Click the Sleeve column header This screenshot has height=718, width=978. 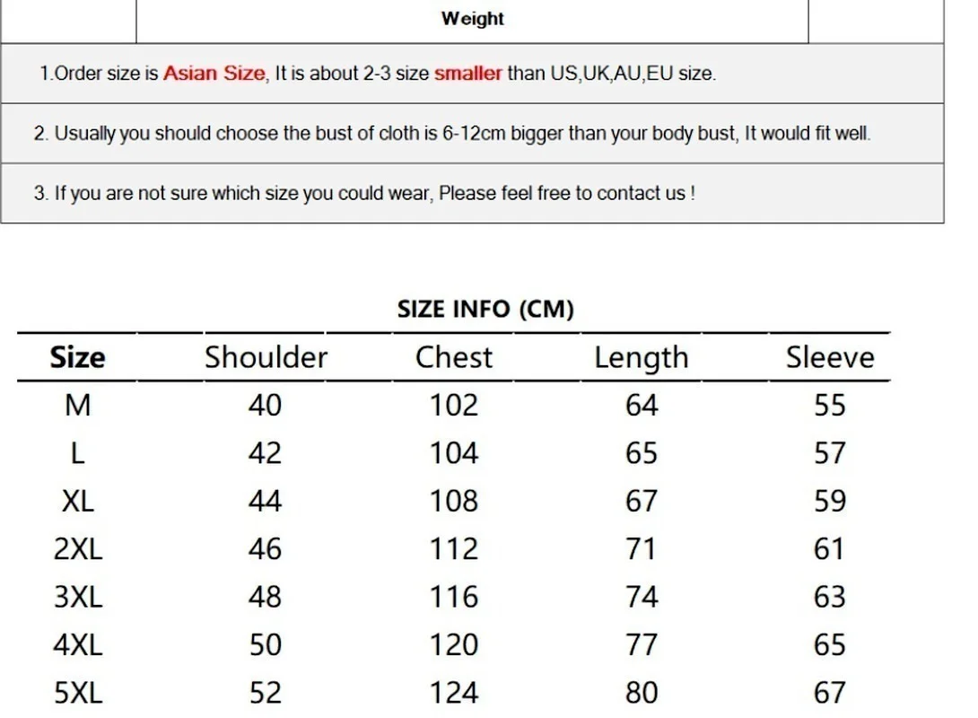tap(830, 357)
